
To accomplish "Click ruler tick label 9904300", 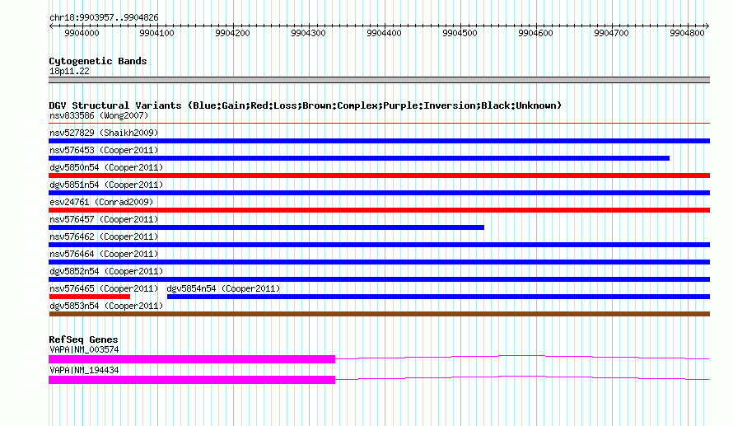I will [308, 33].
